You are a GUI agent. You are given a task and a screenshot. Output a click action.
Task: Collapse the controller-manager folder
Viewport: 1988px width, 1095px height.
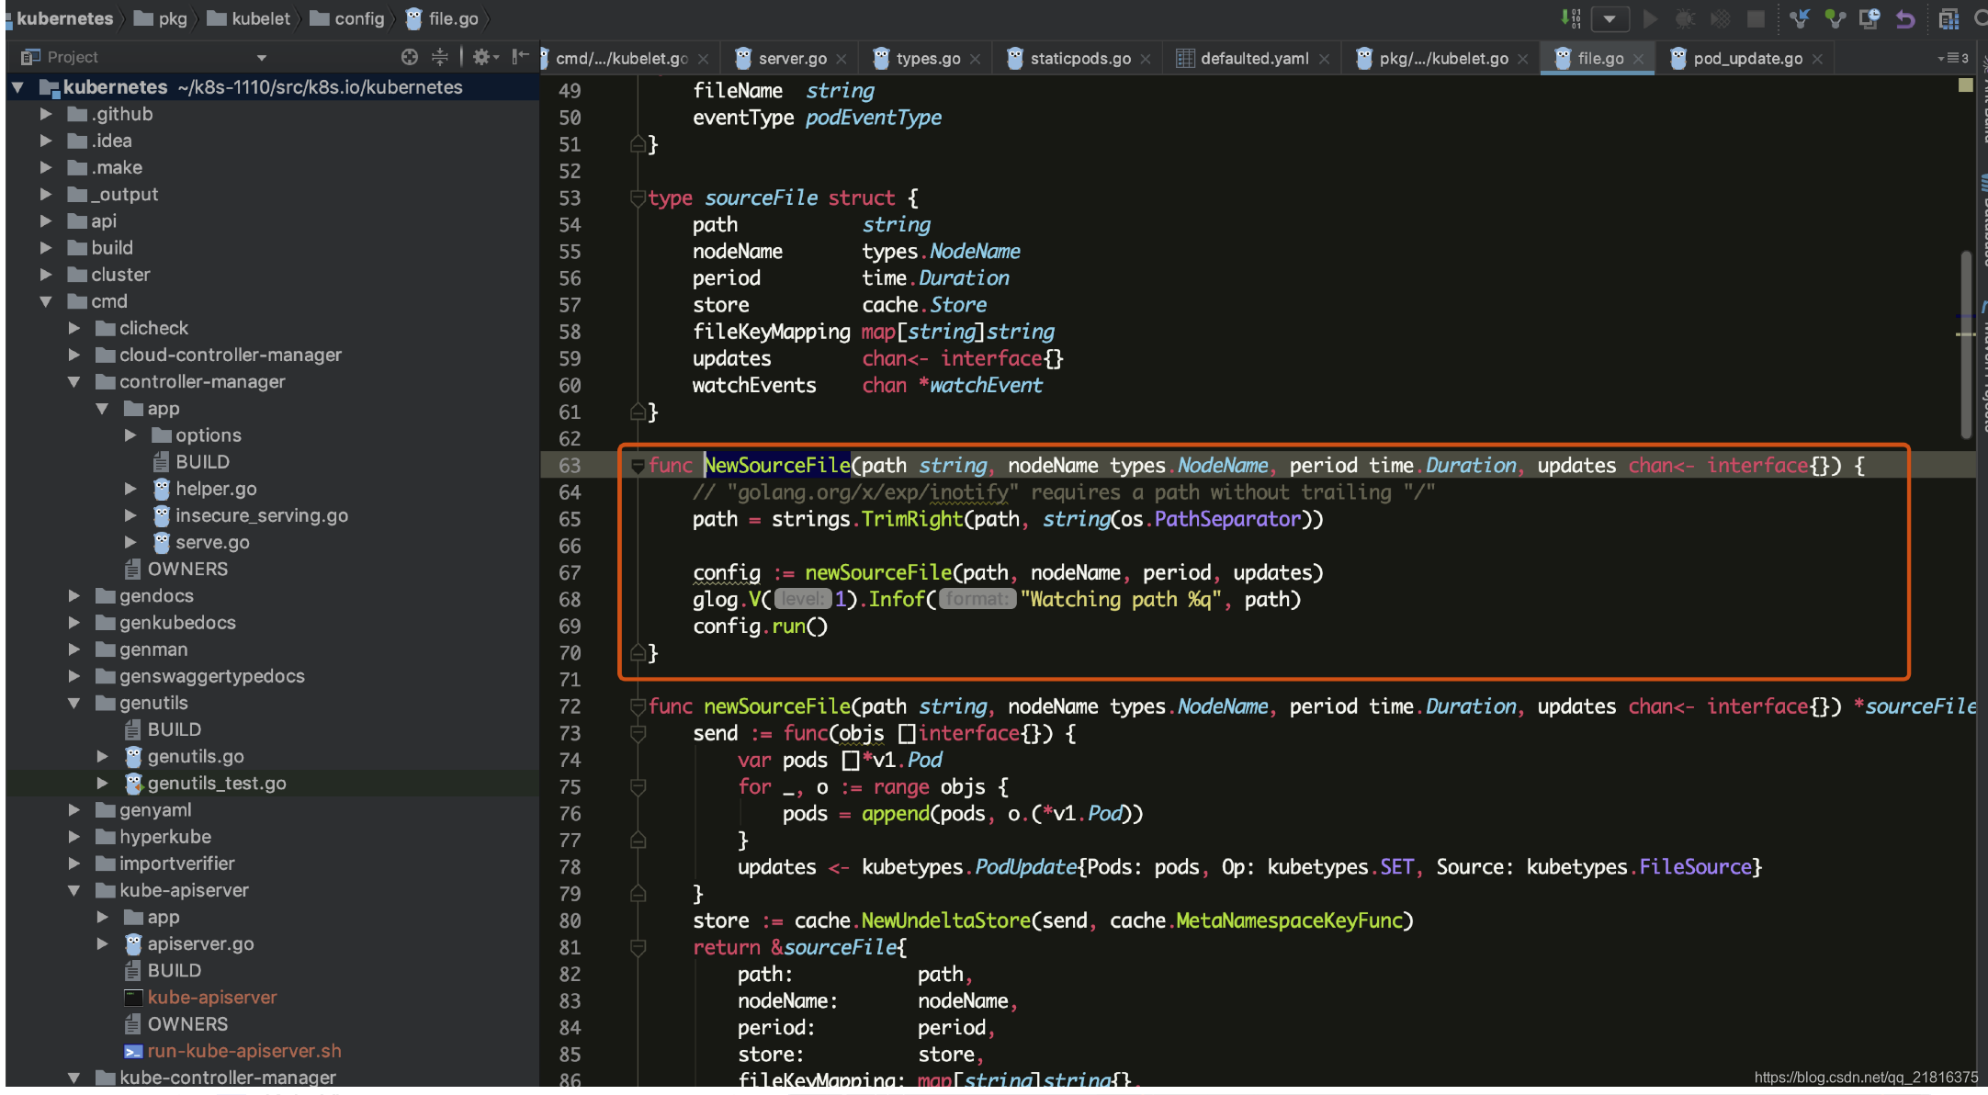click(73, 381)
